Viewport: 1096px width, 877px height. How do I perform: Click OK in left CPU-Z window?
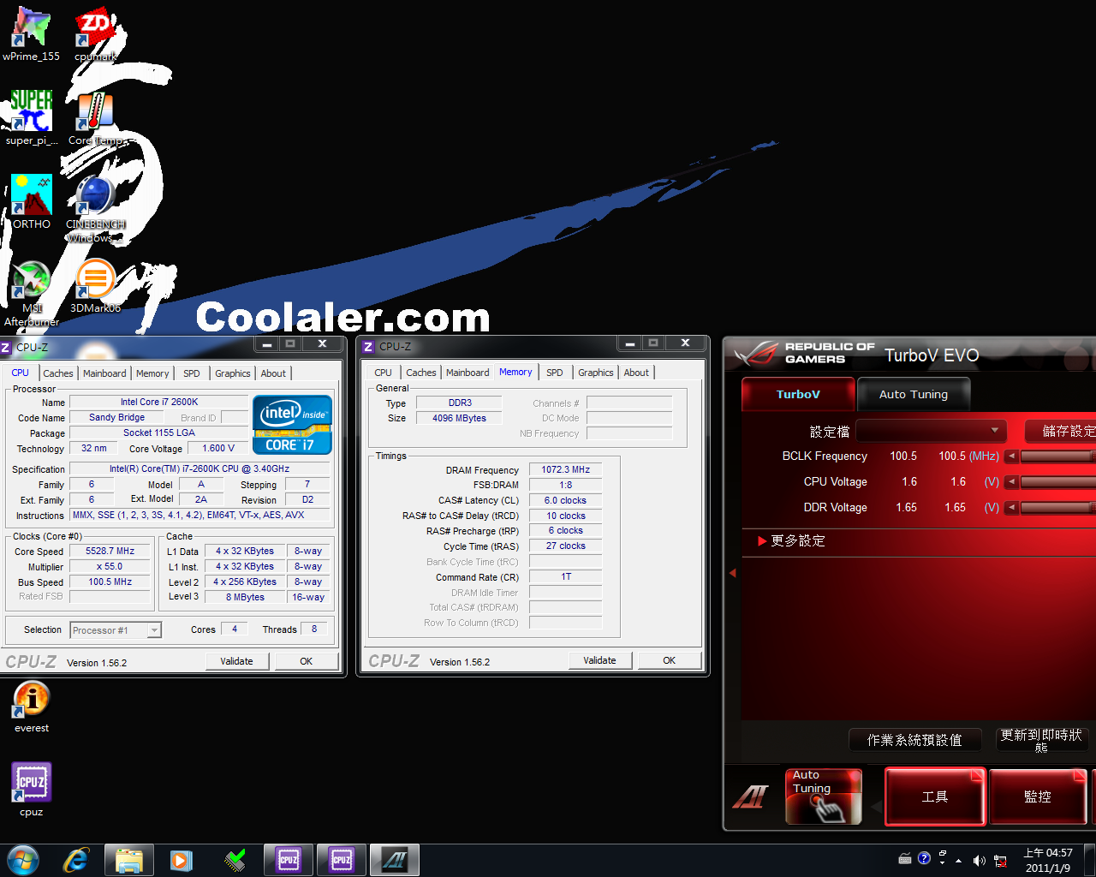pyautogui.click(x=307, y=661)
